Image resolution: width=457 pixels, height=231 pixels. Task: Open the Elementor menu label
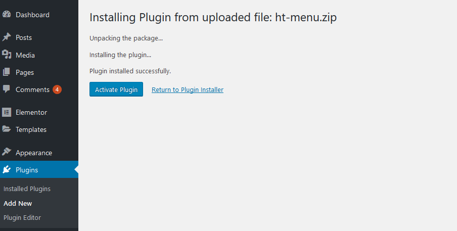point(31,112)
